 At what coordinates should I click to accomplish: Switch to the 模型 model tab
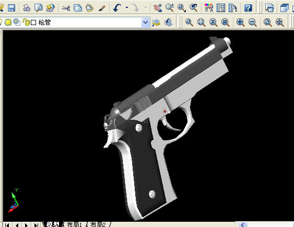pyautogui.click(x=53, y=224)
